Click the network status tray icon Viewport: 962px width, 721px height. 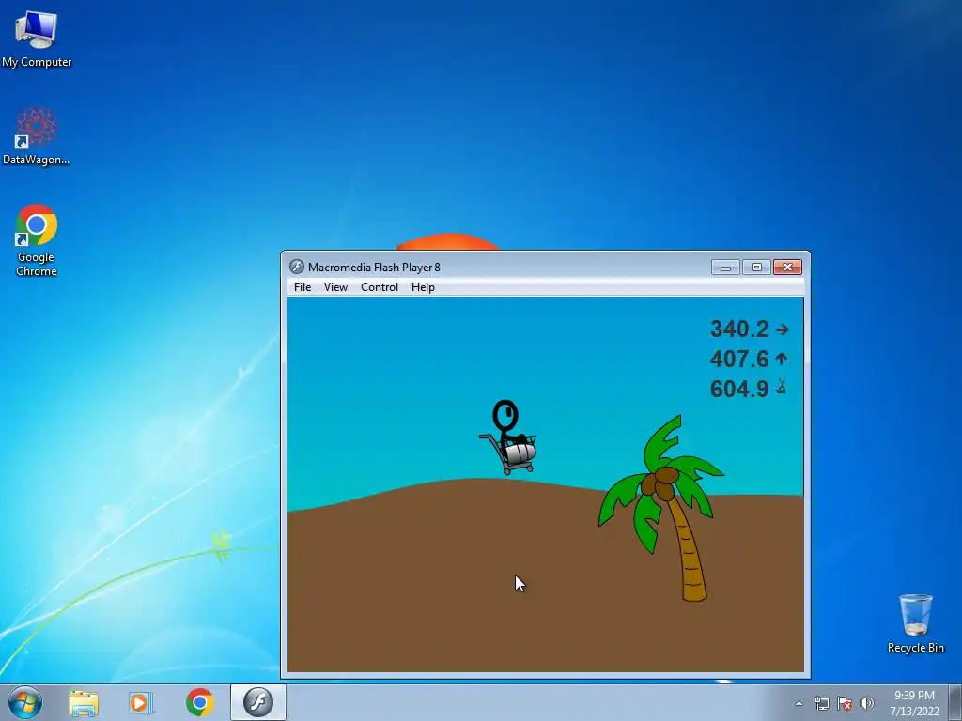click(821, 703)
